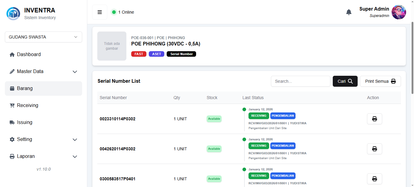Viewport: 414px width, 187px height.
Task: Print serial number 0042620114P0302
Action: [375, 149]
